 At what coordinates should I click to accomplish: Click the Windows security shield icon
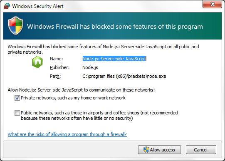click(16, 25)
